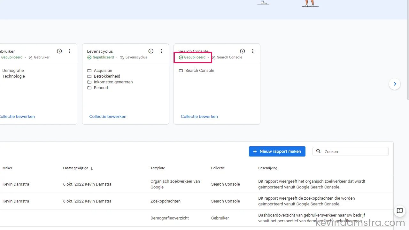The image size is (409, 230).
Task: Click the Collectie column header
Action: (x=218, y=168)
